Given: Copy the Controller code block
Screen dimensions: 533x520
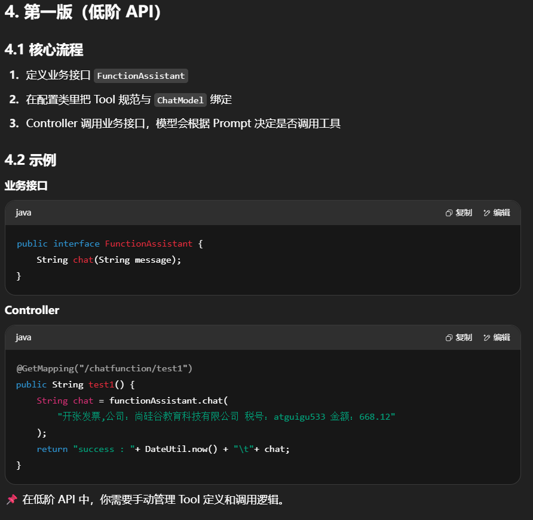Looking at the screenshot, I should click(x=459, y=338).
